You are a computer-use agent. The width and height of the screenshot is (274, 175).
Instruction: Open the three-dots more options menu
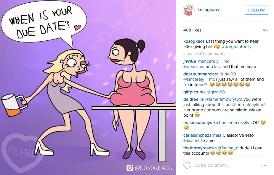coord(265,166)
